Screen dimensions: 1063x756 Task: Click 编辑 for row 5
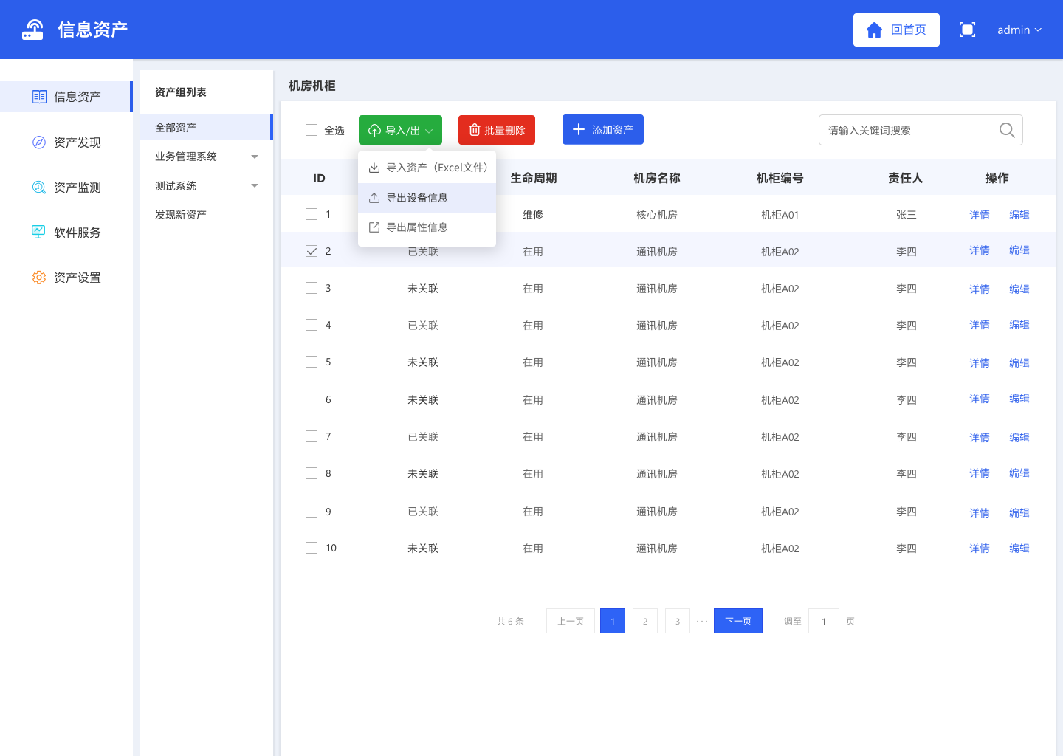click(1019, 363)
